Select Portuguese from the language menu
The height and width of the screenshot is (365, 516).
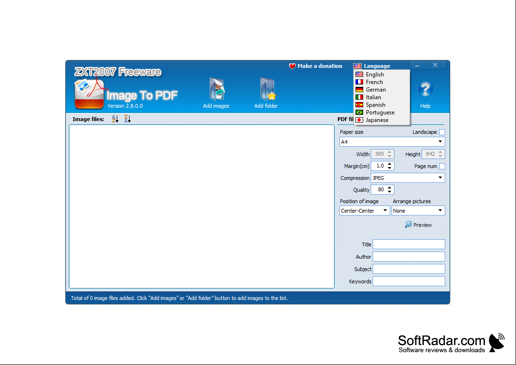tap(382, 112)
